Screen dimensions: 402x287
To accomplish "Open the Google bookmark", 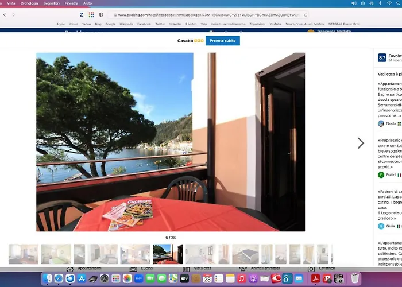I will point(110,24).
